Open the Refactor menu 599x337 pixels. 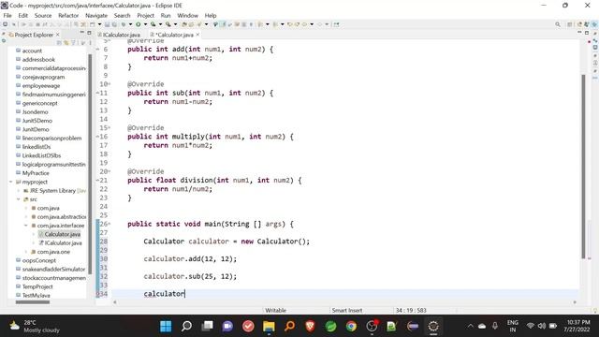tap(68, 15)
